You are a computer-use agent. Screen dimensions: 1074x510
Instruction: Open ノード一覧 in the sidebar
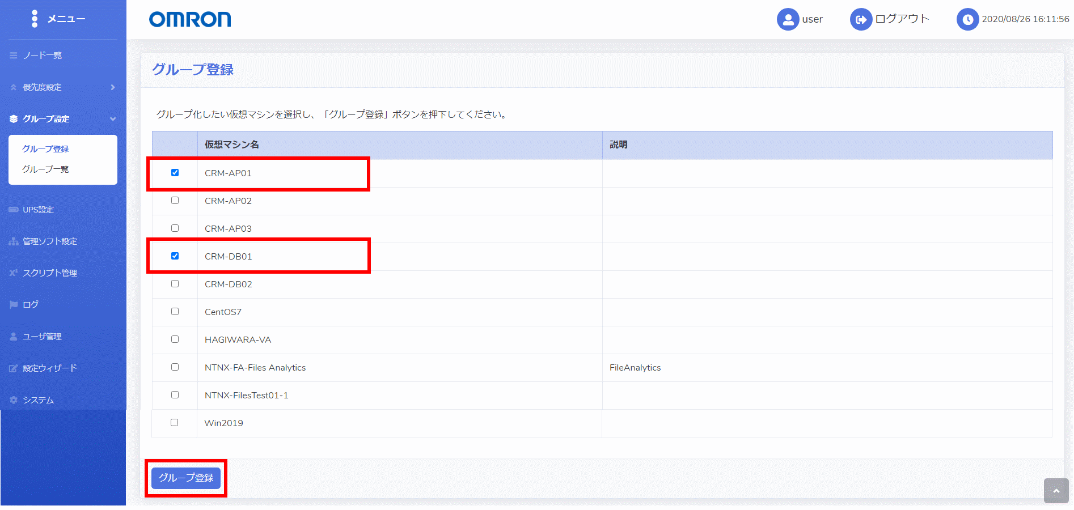tap(43, 56)
